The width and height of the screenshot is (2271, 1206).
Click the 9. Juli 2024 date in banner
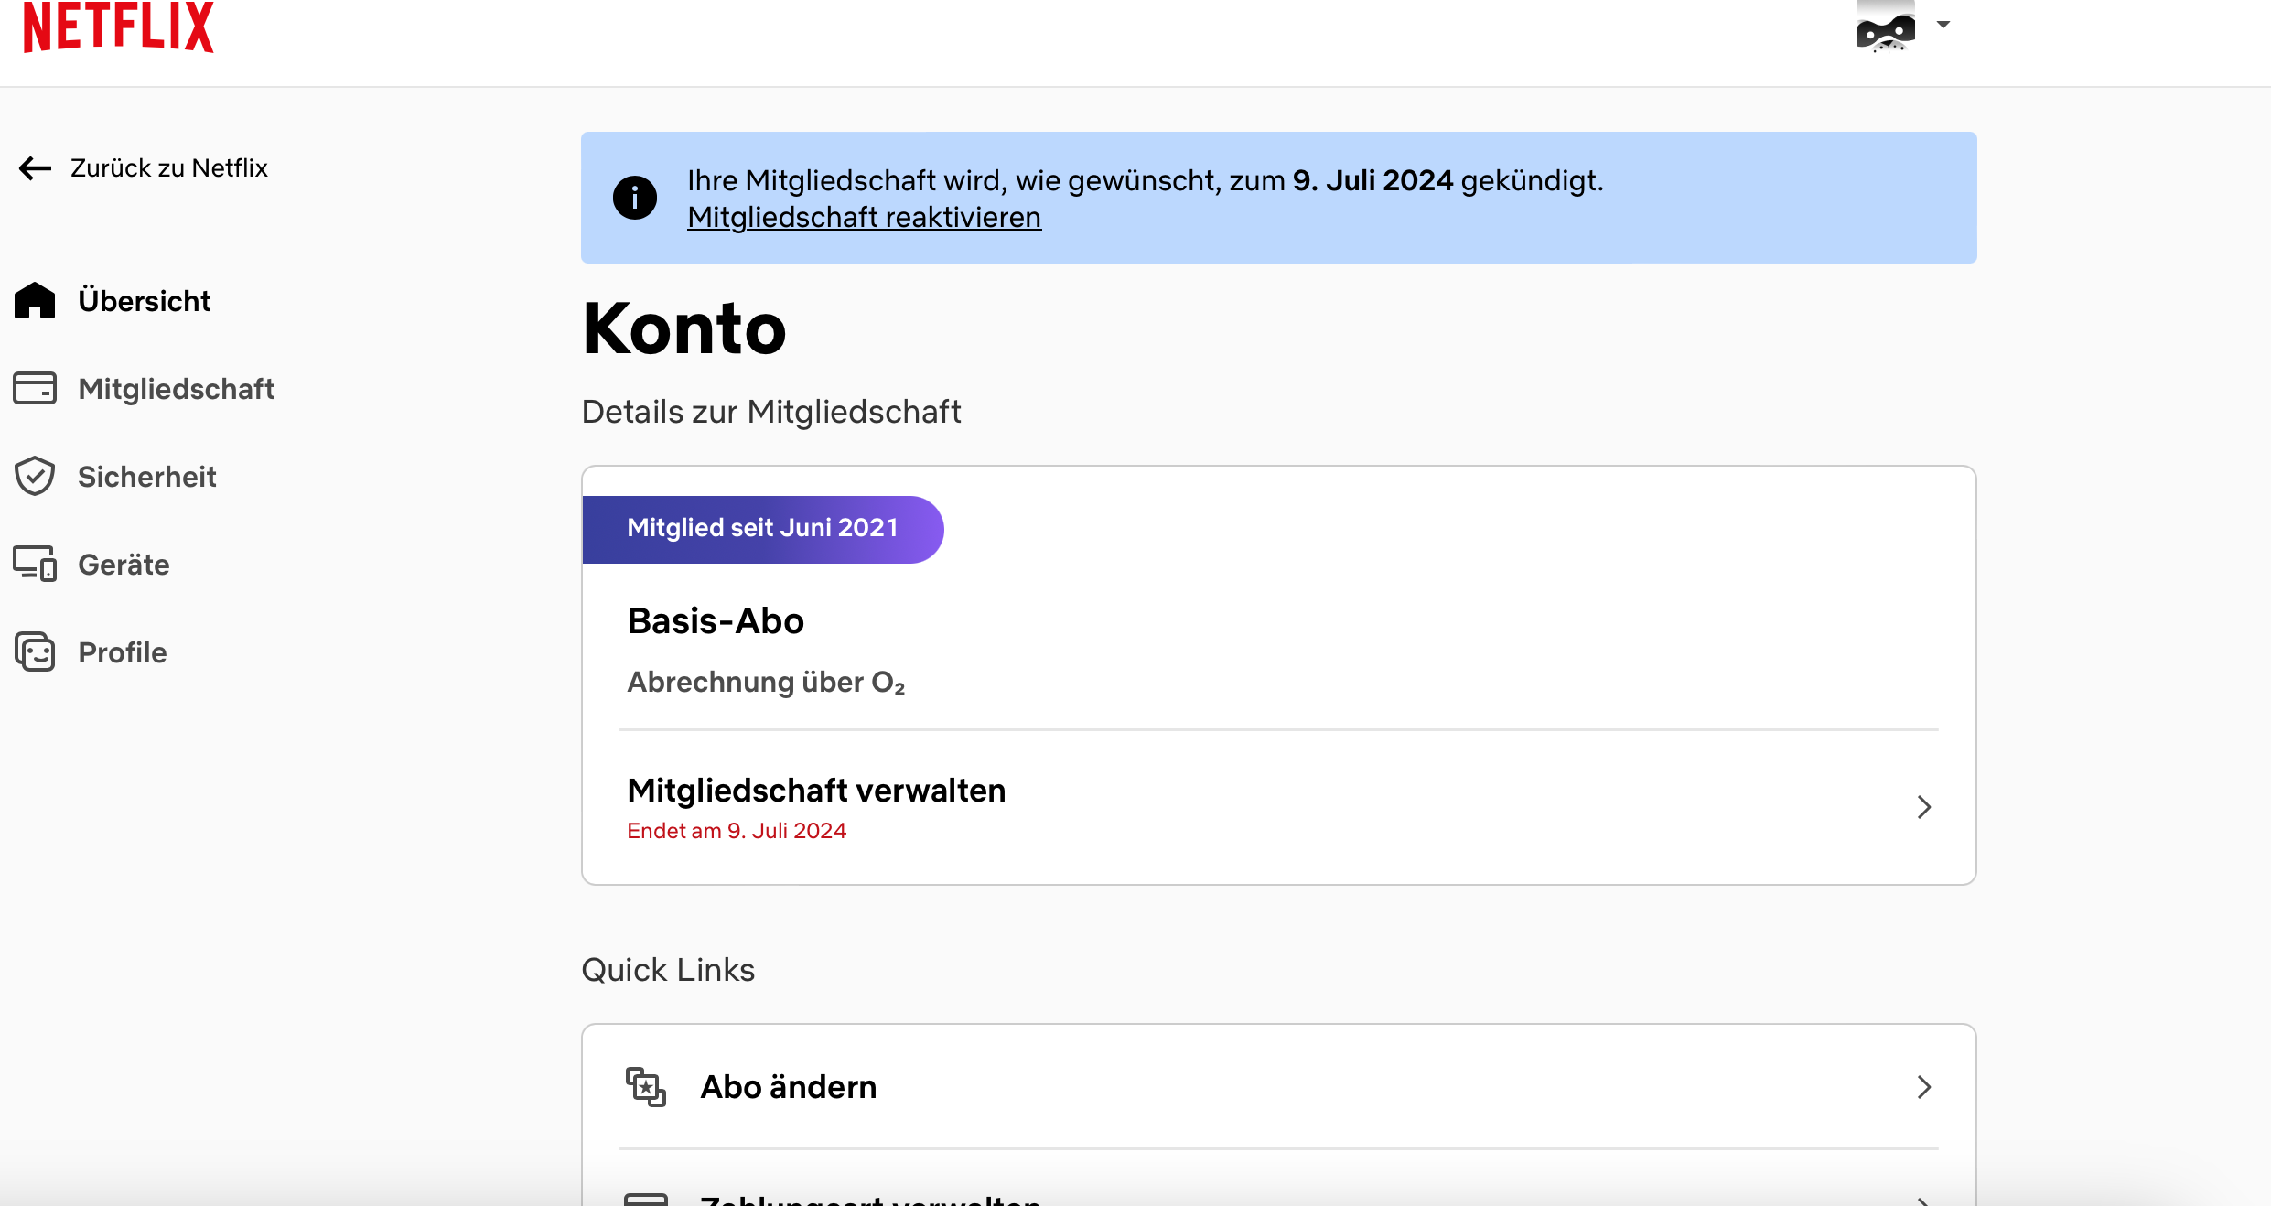(1372, 180)
